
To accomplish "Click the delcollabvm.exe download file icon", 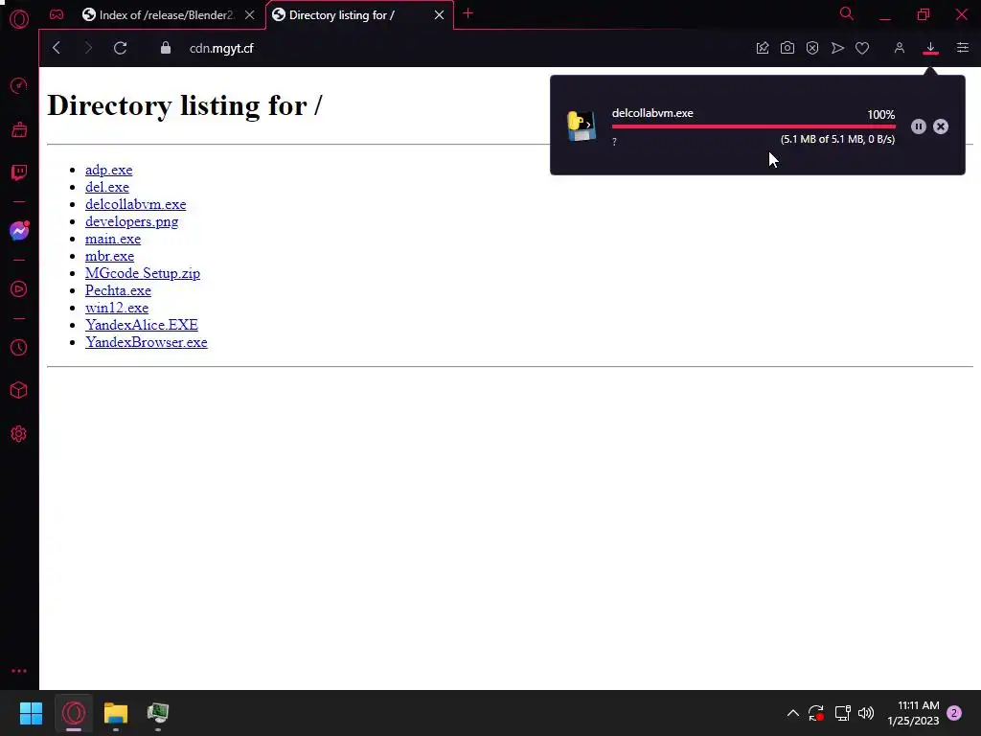I will [x=582, y=126].
